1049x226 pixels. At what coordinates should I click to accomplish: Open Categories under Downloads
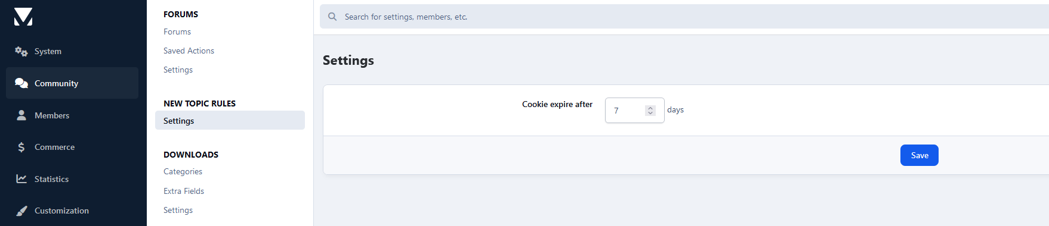click(183, 172)
